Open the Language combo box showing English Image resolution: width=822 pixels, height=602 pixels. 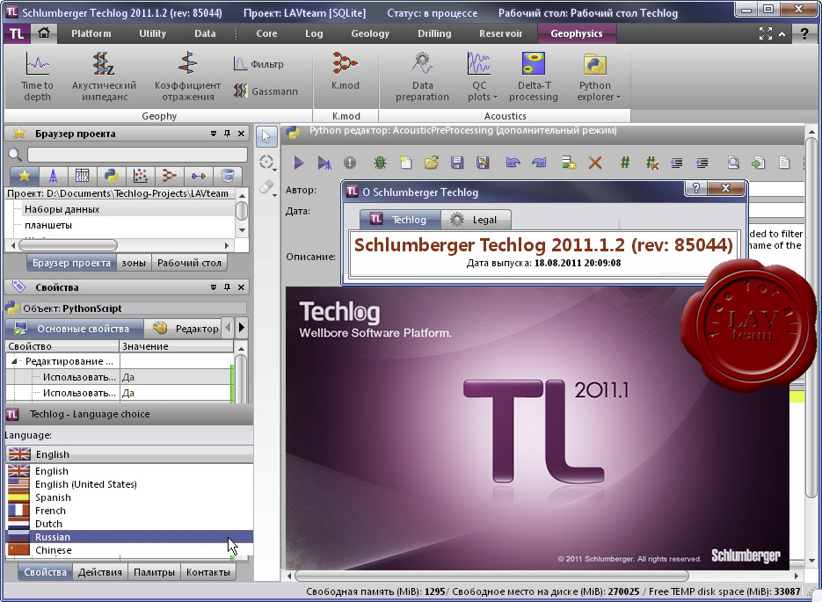129,453
